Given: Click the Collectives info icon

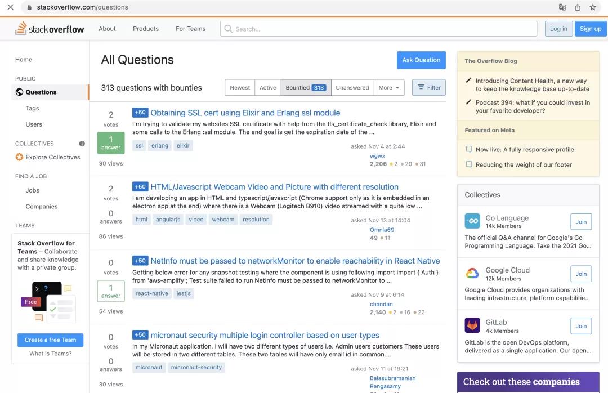Looking at the screenshot, I should [x=82, y=144].
